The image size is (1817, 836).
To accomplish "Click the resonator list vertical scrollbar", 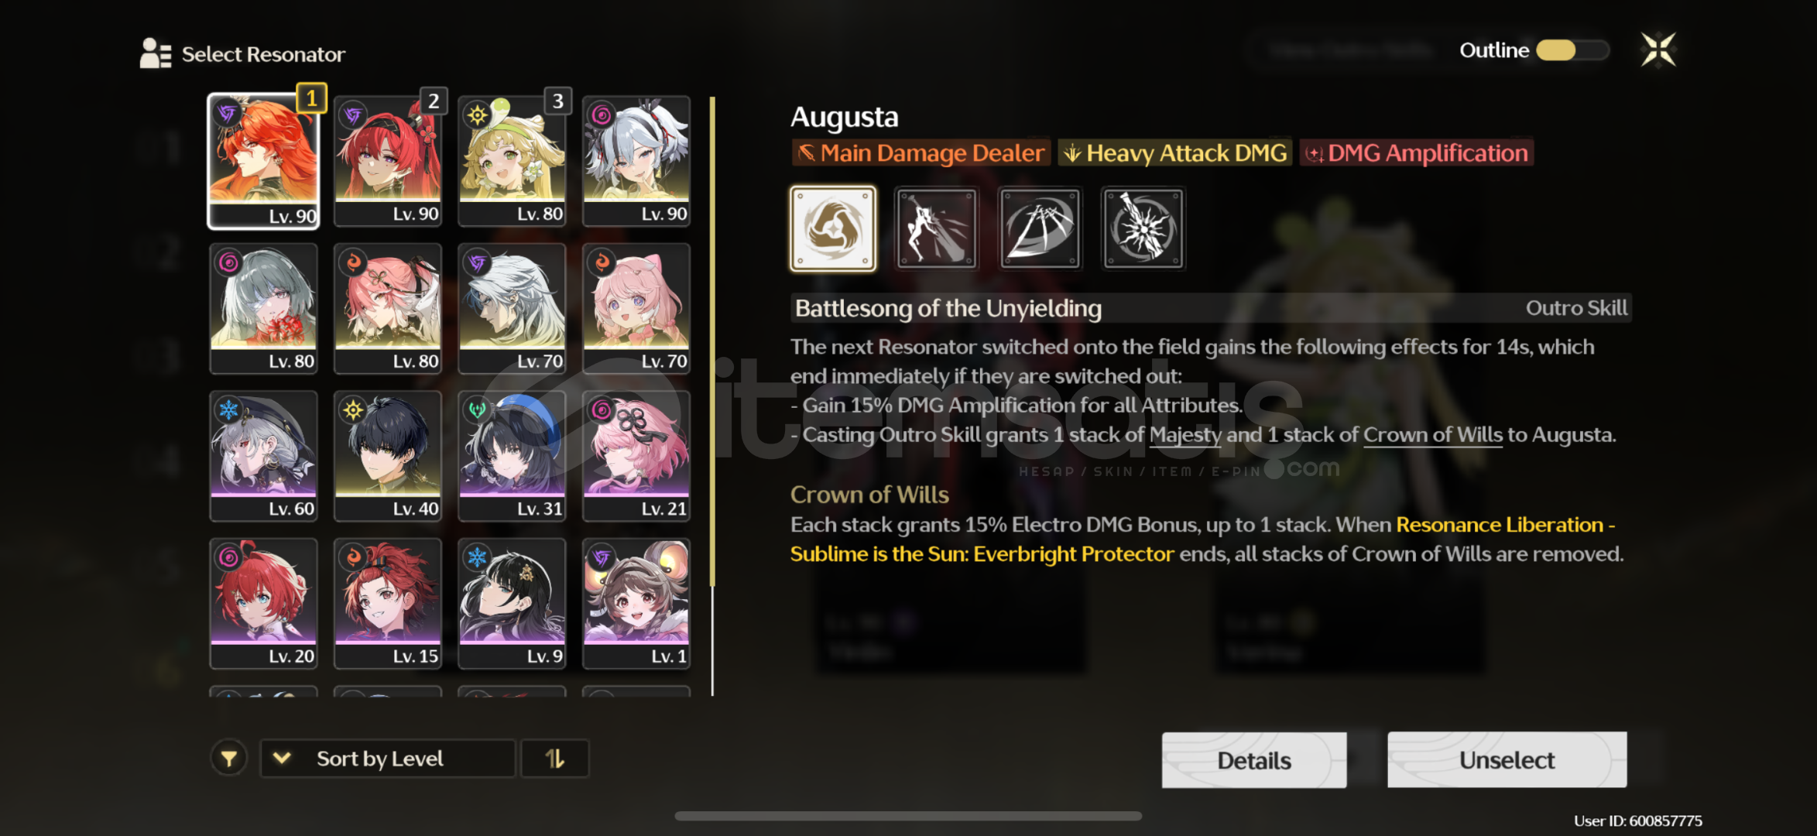I will pos(712,395).
